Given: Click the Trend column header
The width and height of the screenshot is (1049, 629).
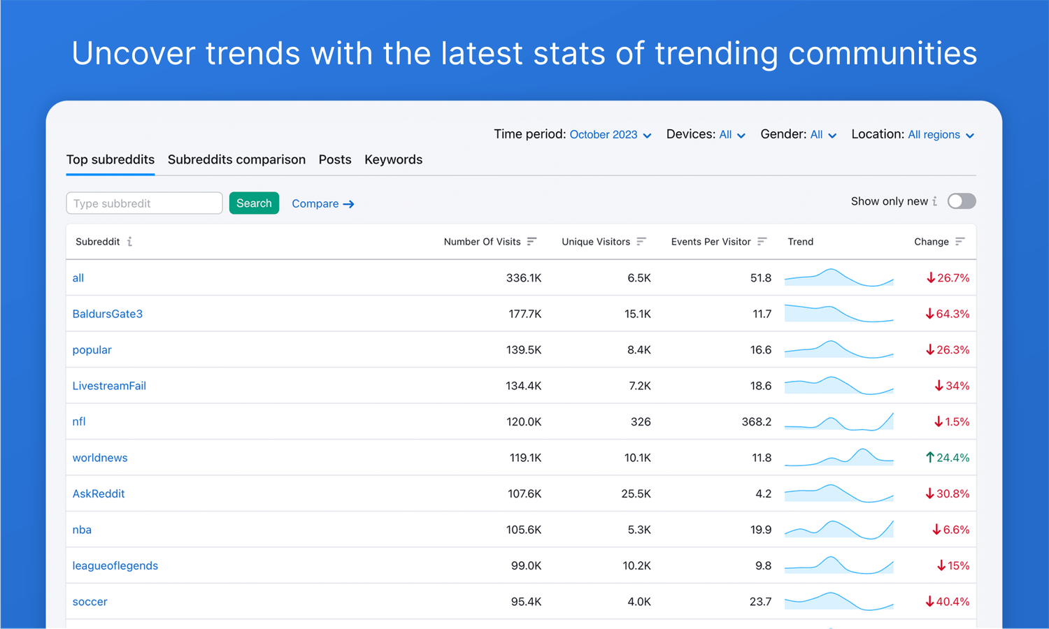Looking at the screenshot, I should point(801,242).
